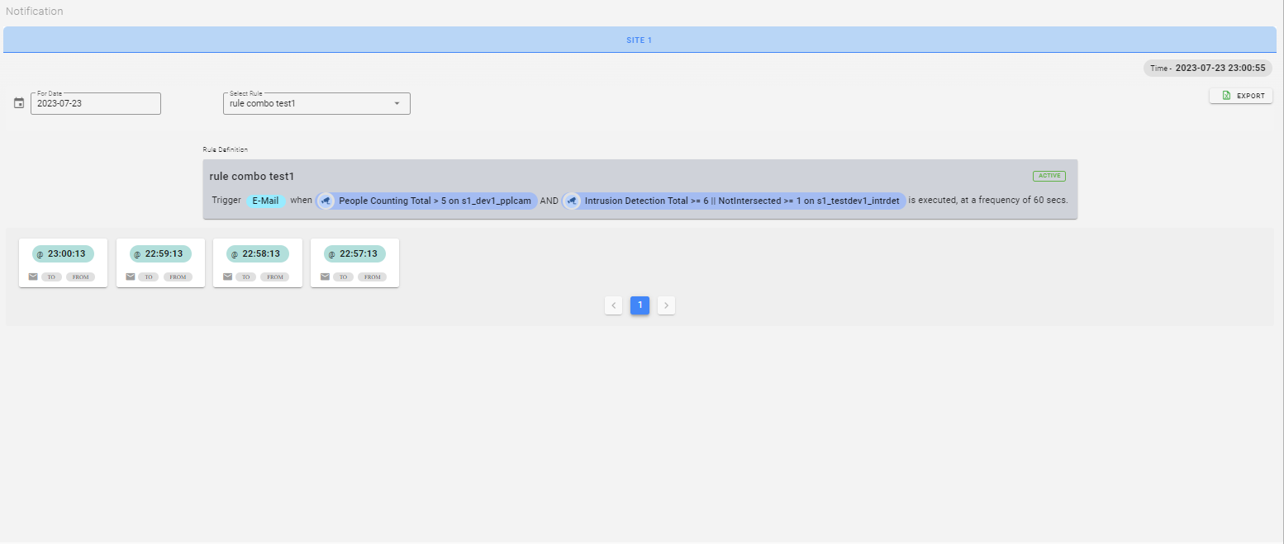Screen dimensions: 1284x544
Task: Click the camera icon in Intrusion Detection chip
Action: pos(573,201)
